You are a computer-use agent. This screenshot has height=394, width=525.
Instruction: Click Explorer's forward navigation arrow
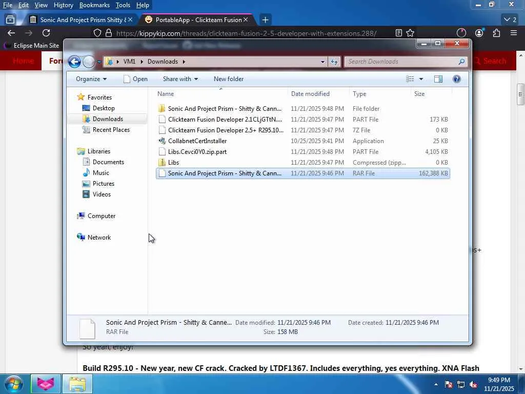pos(89,62)
